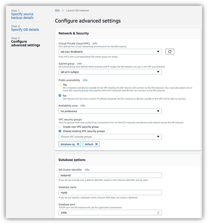Expand the Availability zone dropdown

click(x=110, y=111)
